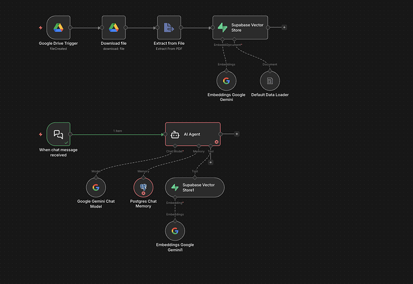
Task: Click the AI Agent Tool connector
Action: tap(211, 146)
